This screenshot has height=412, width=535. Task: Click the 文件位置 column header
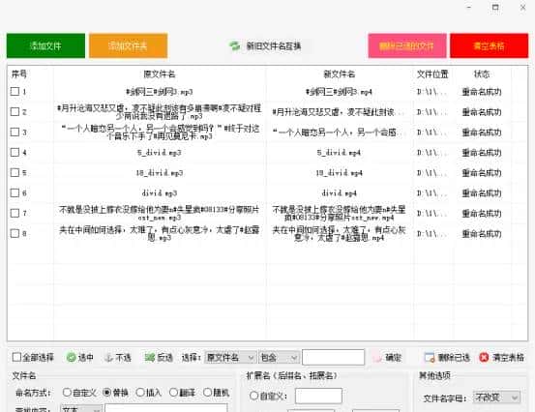point(432,74)
